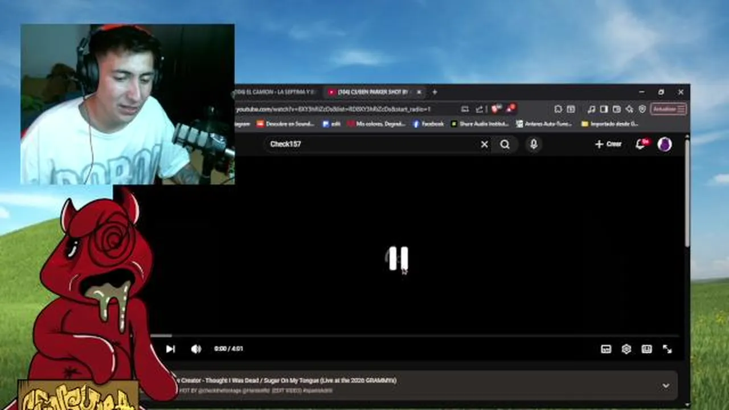The image size is (729, 410).
Task: Open Descubre en Sound bookmark
Action: point(285,124)
